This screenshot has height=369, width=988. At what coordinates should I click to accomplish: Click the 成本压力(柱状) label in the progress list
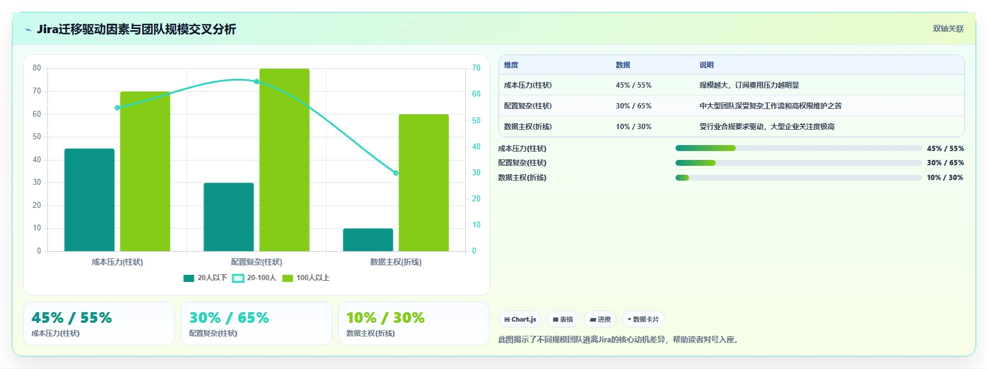pos(522,149)
